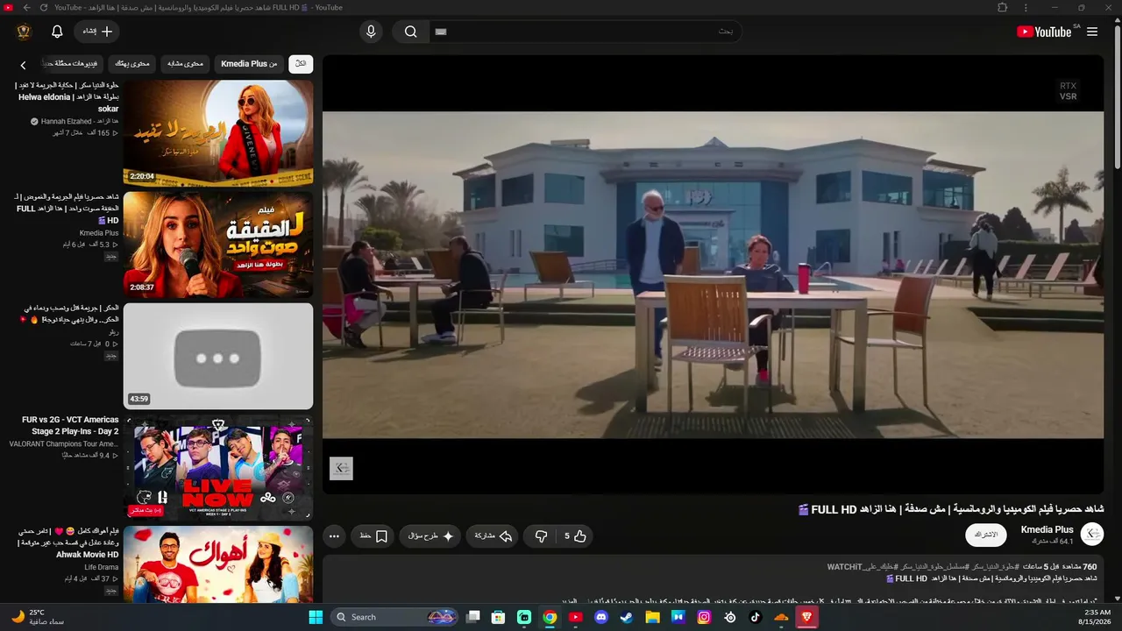The image size is (1122, 631).
Task: Open Kmedia Plus channel under الحقيقة video
Action: click(99, 233)
